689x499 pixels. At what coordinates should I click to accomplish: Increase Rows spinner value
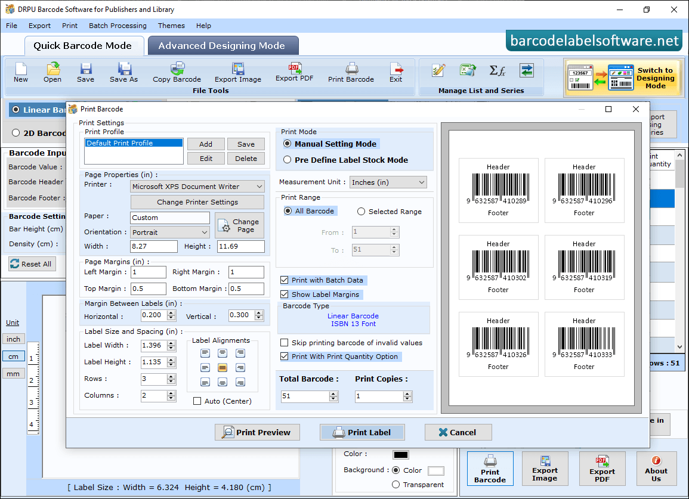point(171,376)
